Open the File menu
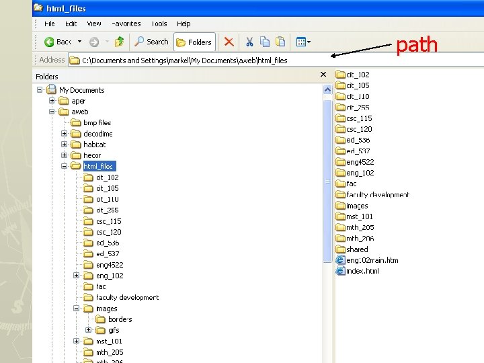Viewport: 484px width, 363px height. pyautogui.click(x=49, y=24)
